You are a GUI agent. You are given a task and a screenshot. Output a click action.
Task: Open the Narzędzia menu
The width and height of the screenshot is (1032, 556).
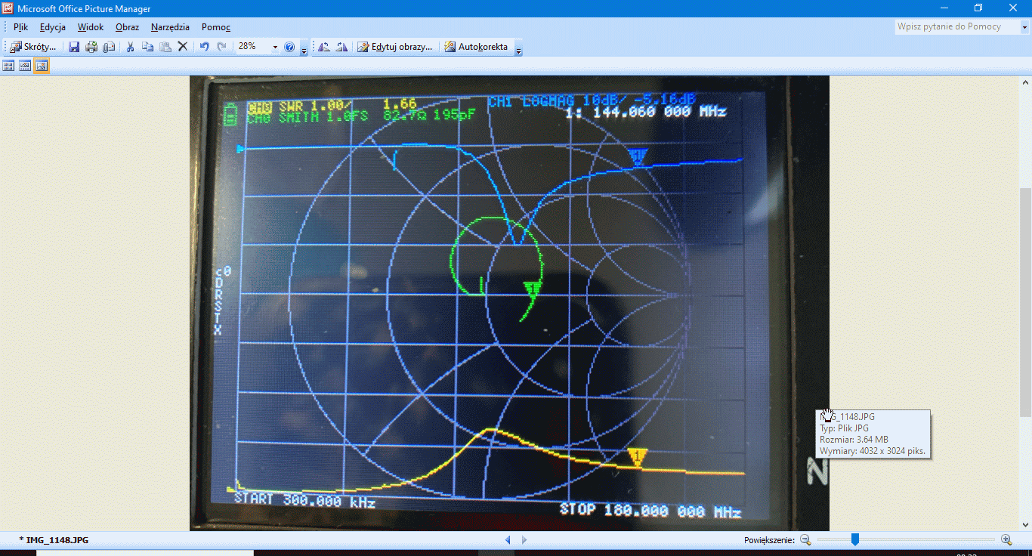click(170, 26)
